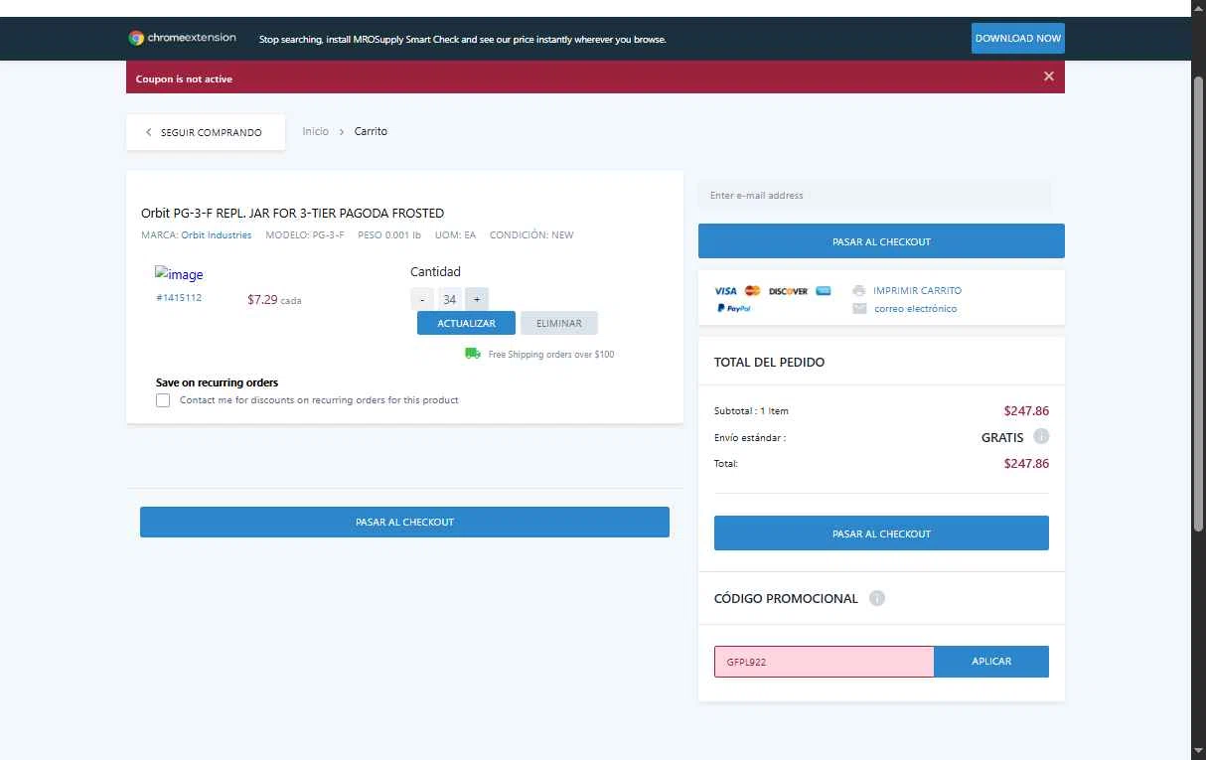Click the 'Free Shipping orders over $100' text

(551, 355)
